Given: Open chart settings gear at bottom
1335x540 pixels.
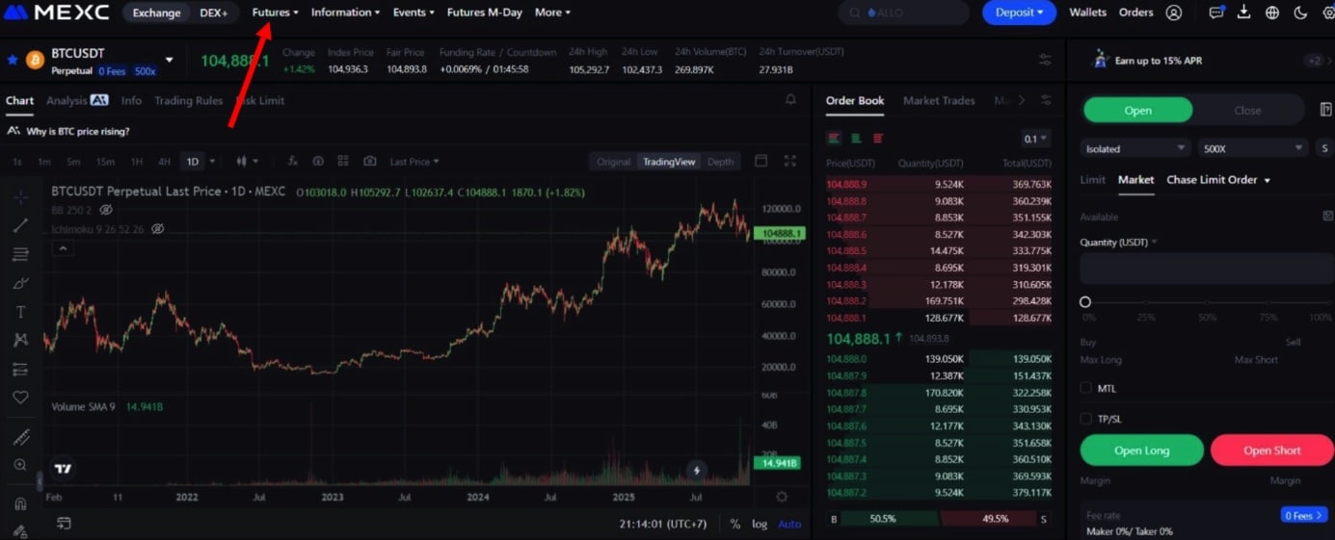Looking at the screenshot, I should point(782,497).
